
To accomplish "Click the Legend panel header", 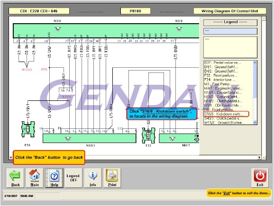I will coord(230,22).
